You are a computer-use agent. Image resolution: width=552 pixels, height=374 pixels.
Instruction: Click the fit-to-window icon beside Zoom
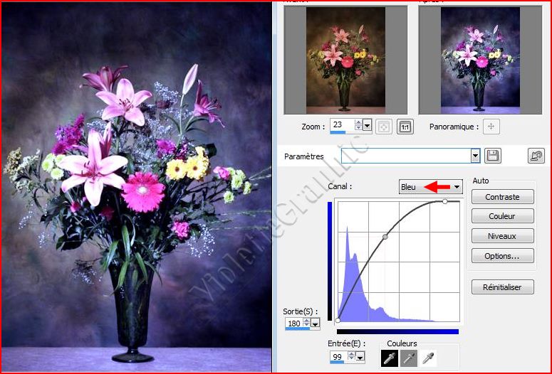383,127
